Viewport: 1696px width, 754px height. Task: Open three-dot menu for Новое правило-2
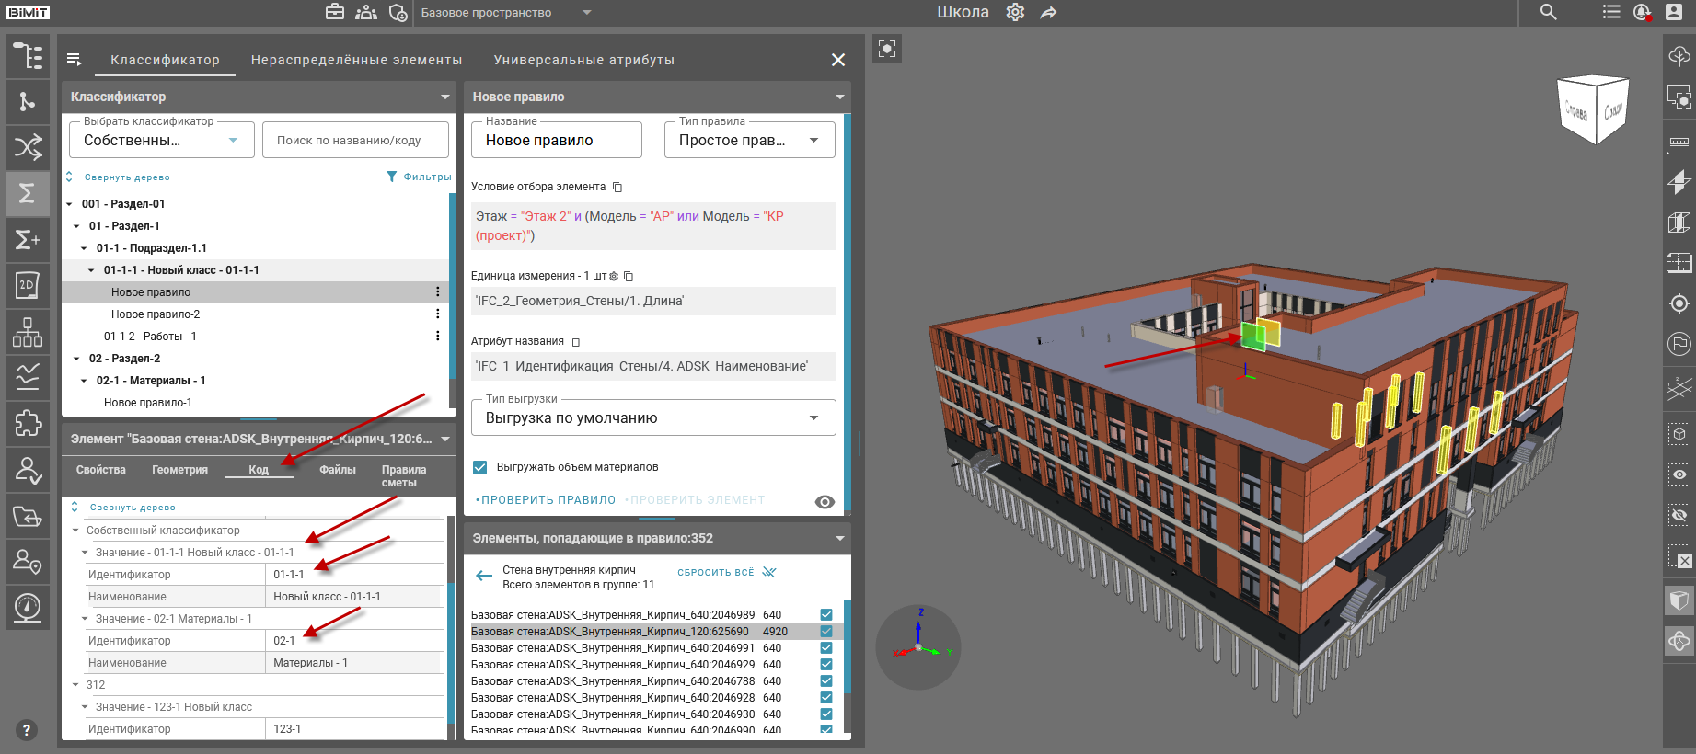click(437, 314)
